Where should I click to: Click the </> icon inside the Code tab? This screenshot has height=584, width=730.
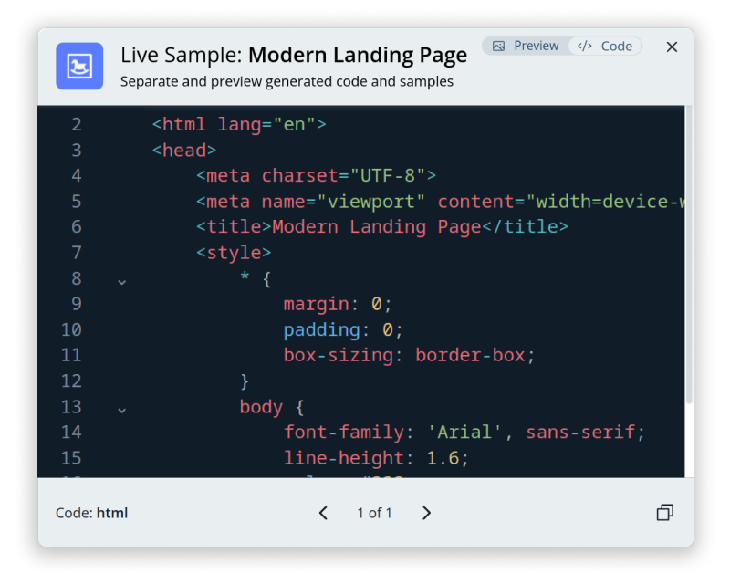pos(583,46)
